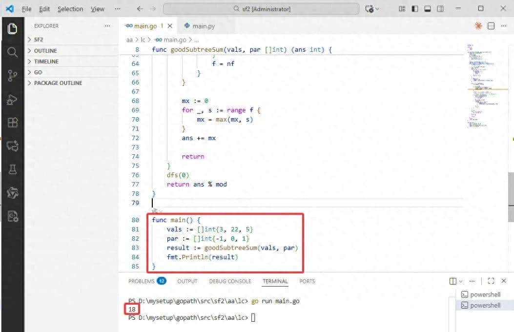The height and width of the screenshot is (332, 514).
Task: Click line number 80 in gutter
Action: [x=135, y=220]
